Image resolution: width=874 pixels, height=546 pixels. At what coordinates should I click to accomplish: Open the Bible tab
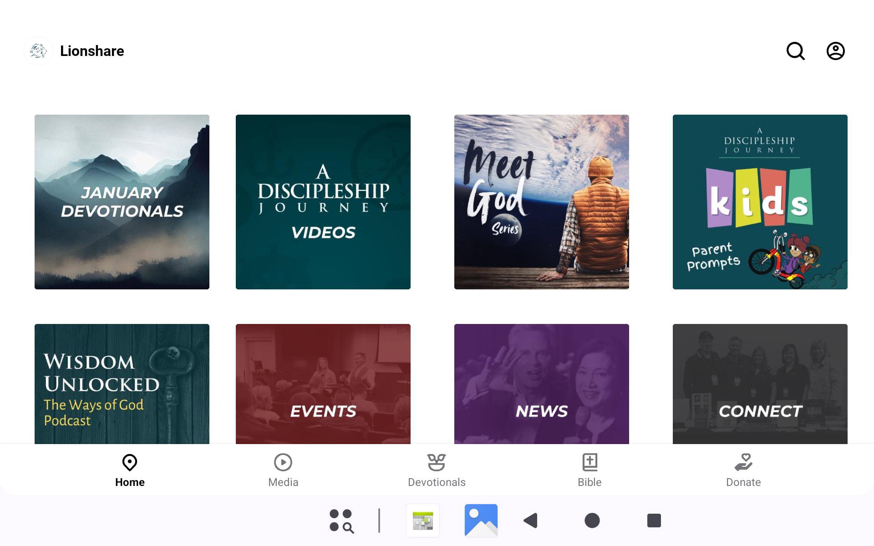pos(589,470)
